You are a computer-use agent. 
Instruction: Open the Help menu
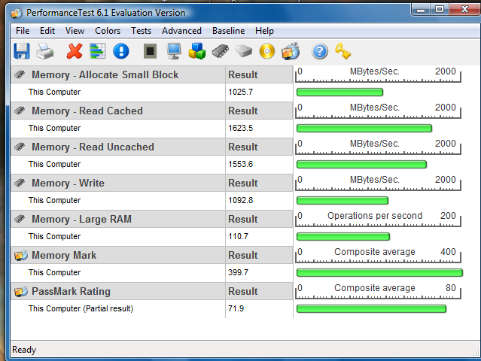(x=264, y=31)
